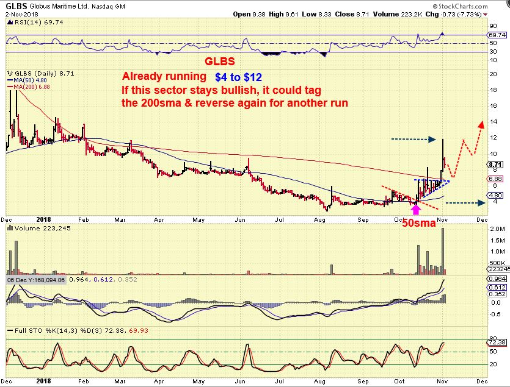Click Sep on the bottom stochastic date axis
The width and height of the screenshot is (510, 387).
[363, 381]
